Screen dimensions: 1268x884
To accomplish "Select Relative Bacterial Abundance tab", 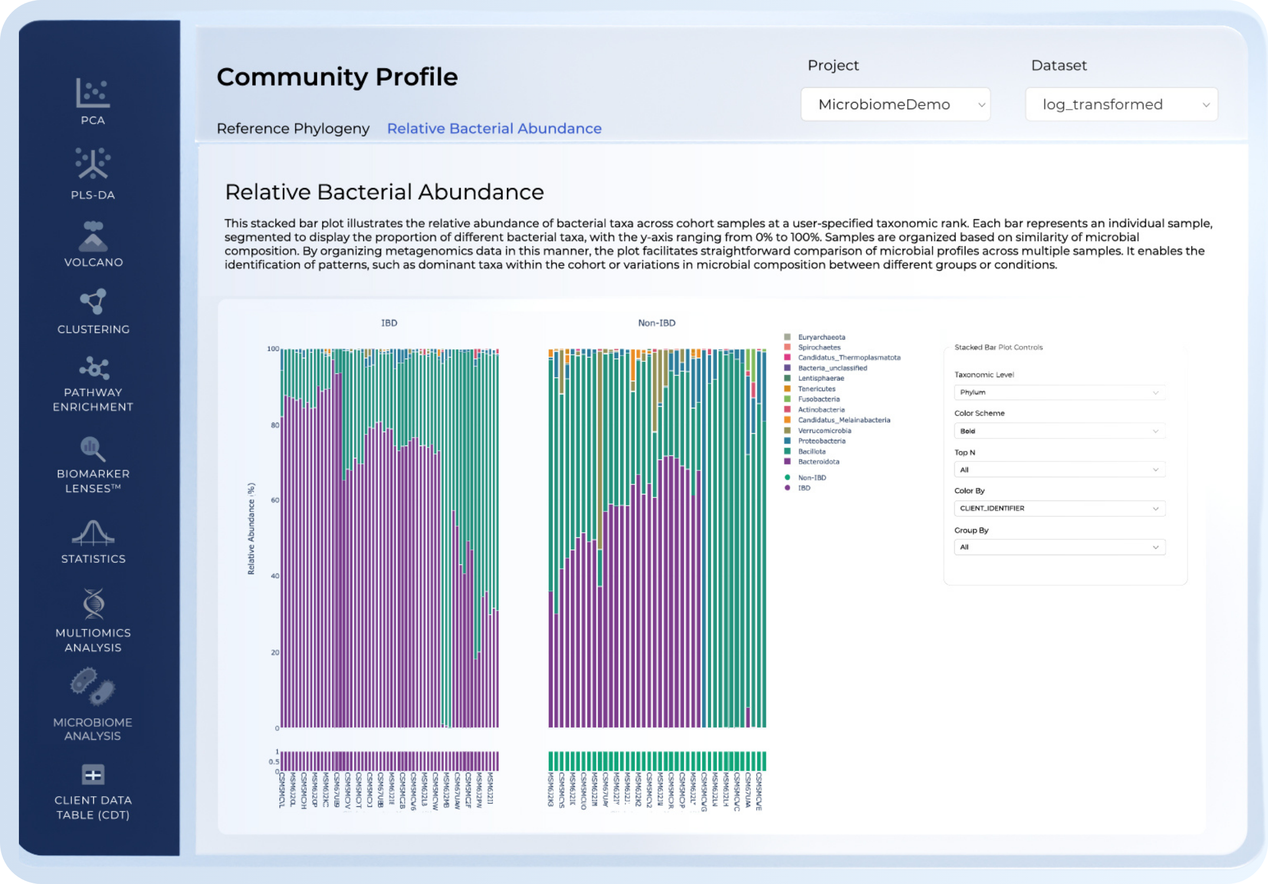I will 494,128.
